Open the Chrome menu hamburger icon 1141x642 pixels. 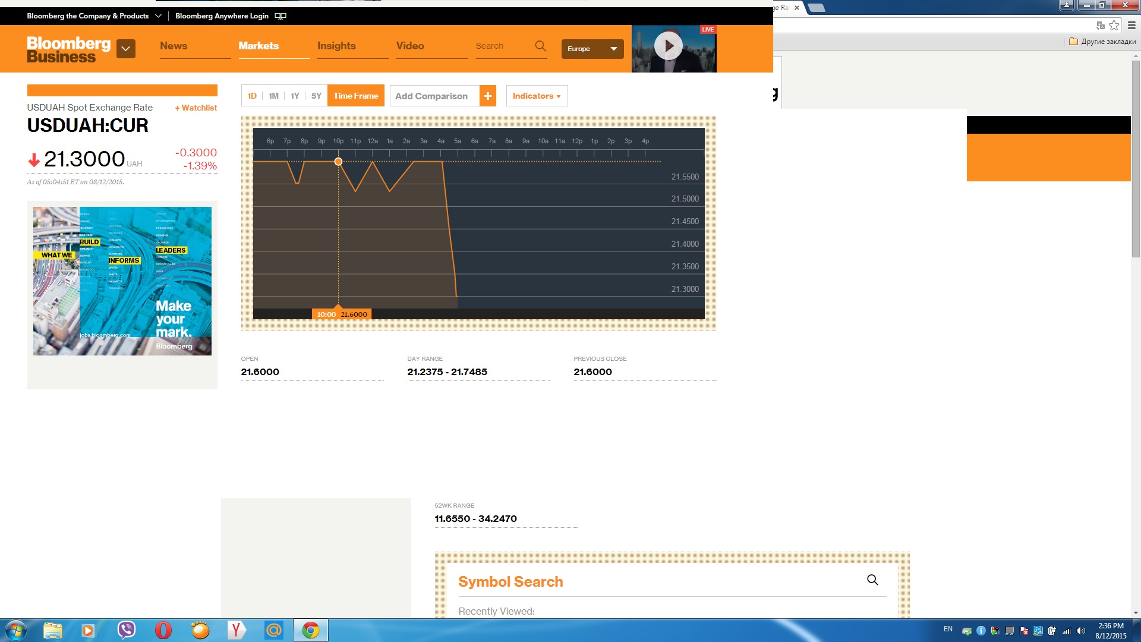tap(1131, 25)
